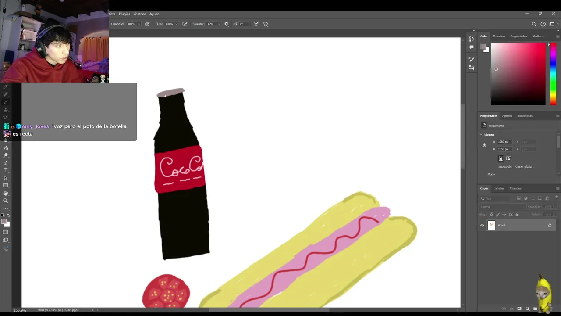The image size is (561, 316).
Task: Open the Normal blend mode dropdown
Action: [502, 207]
